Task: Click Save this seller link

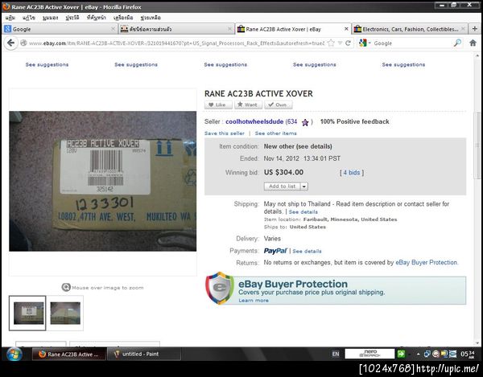Action: (x=225, y=133)
